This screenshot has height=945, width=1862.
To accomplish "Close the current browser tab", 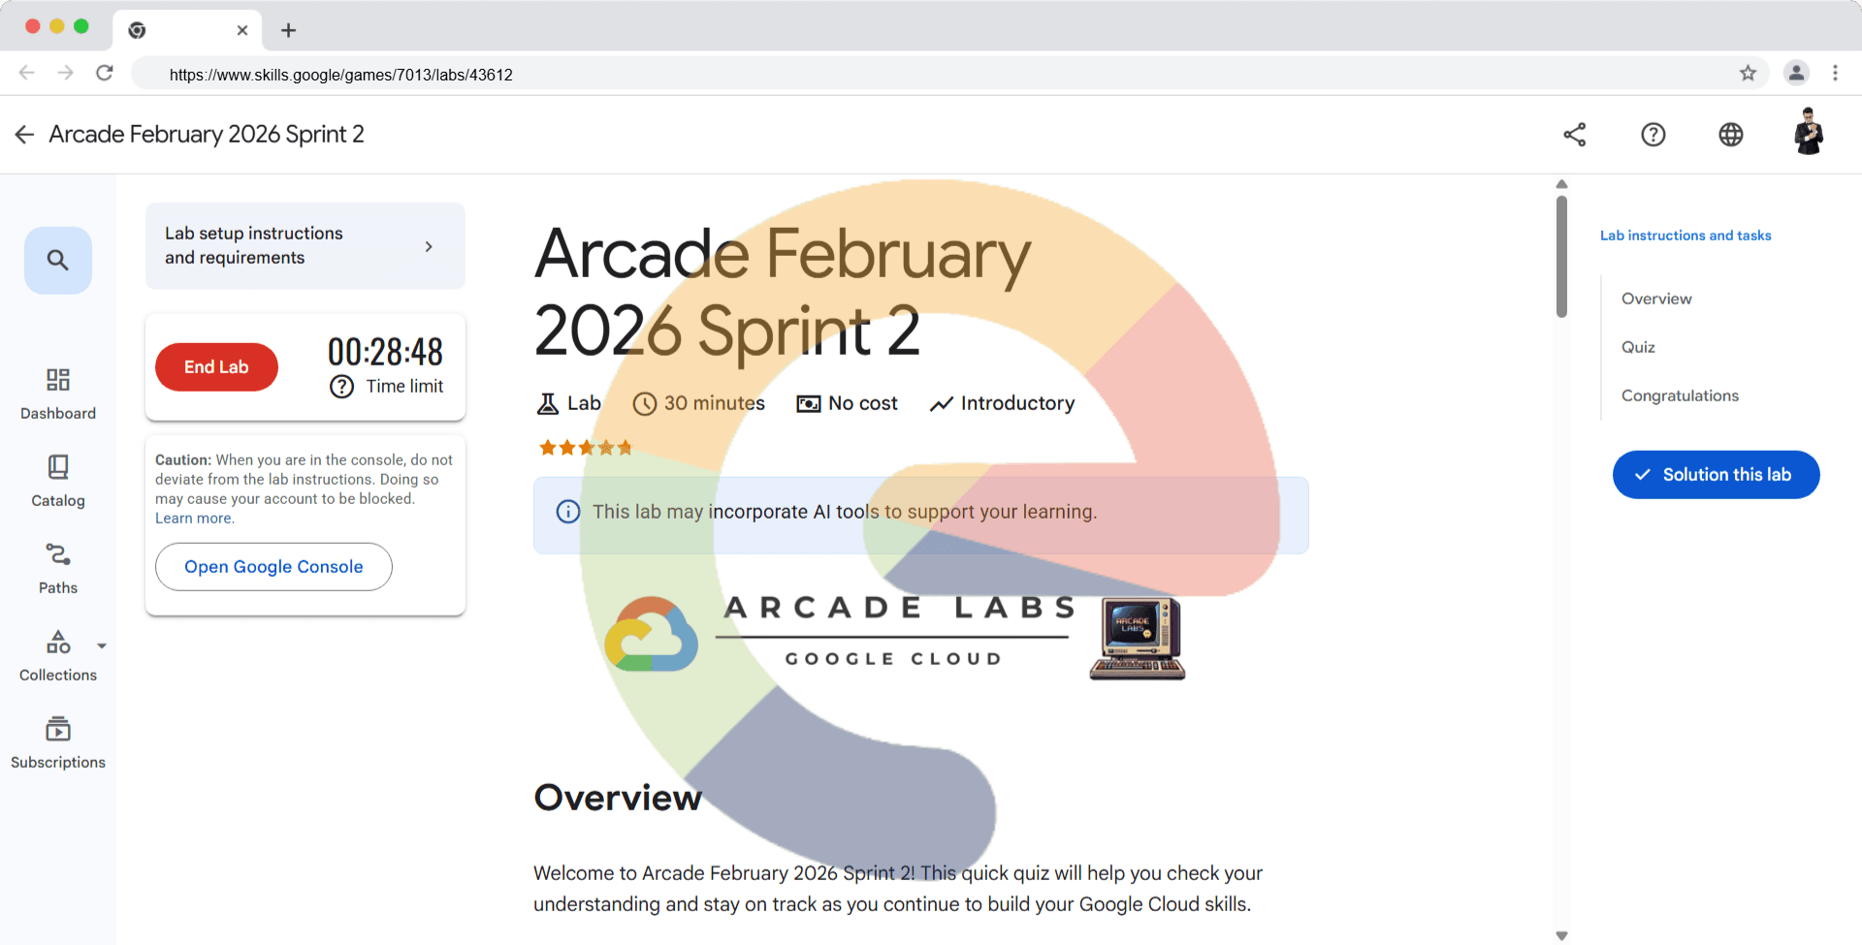I will point(242,30).
